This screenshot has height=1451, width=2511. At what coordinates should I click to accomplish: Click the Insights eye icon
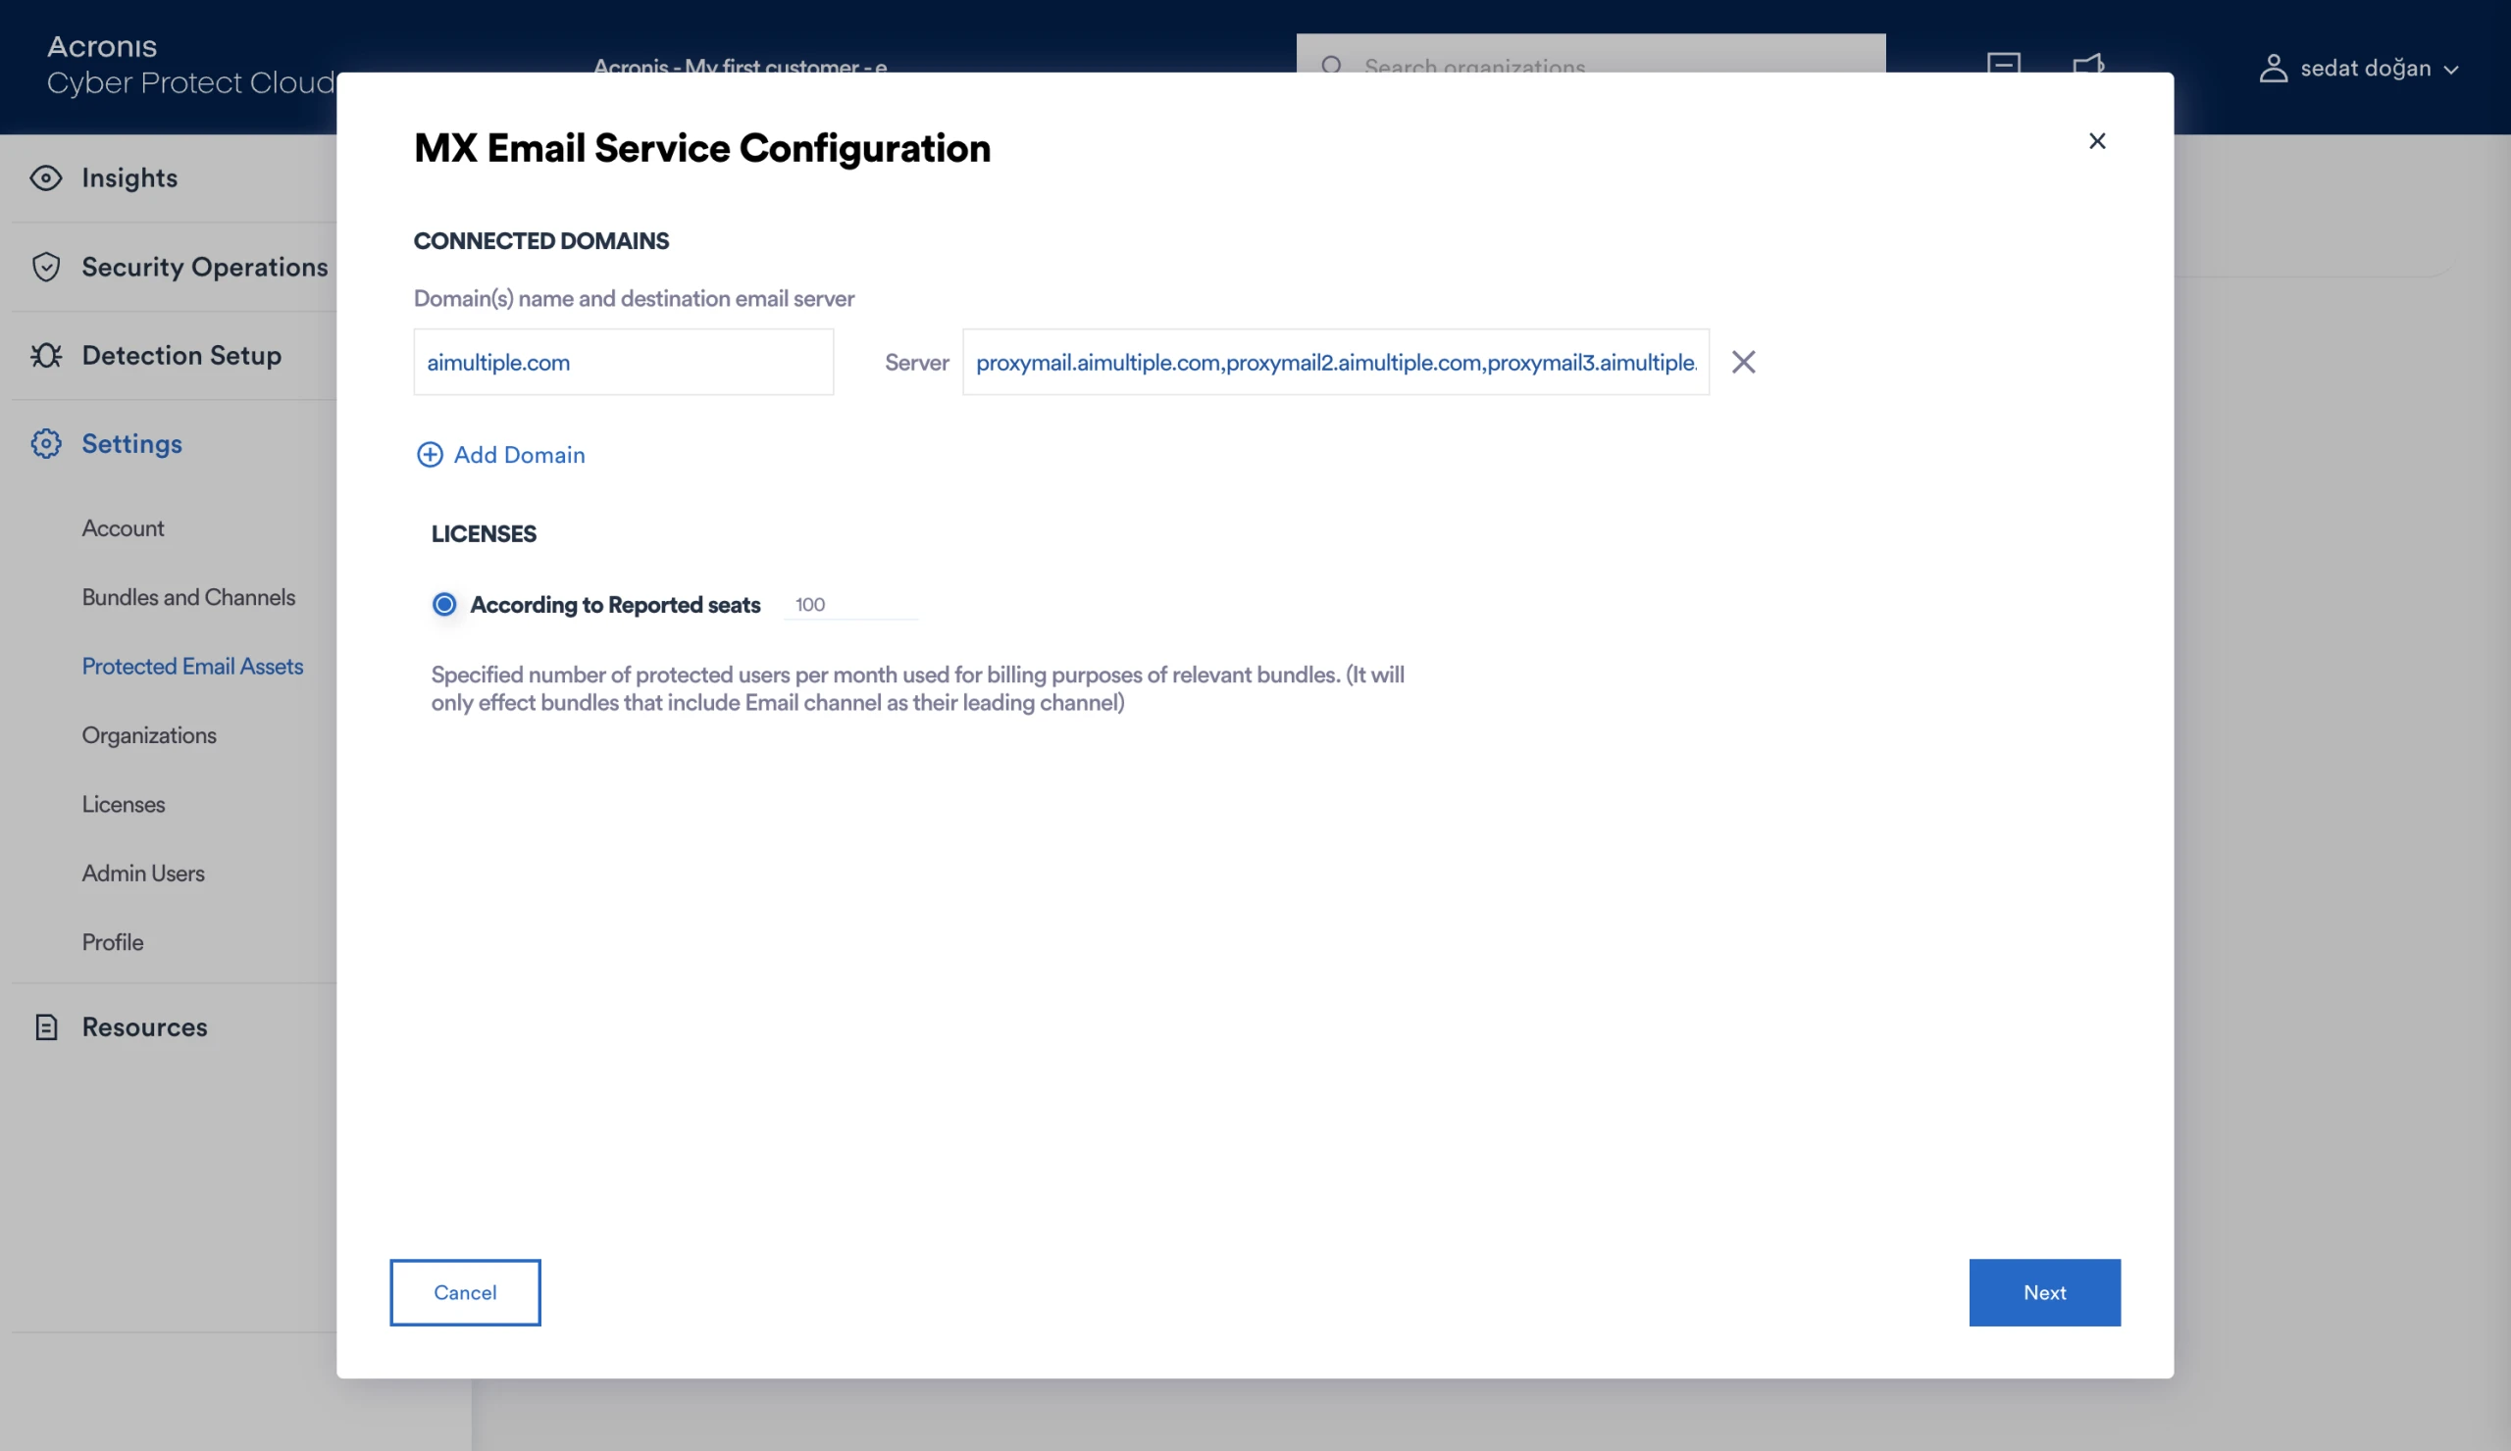46,178
